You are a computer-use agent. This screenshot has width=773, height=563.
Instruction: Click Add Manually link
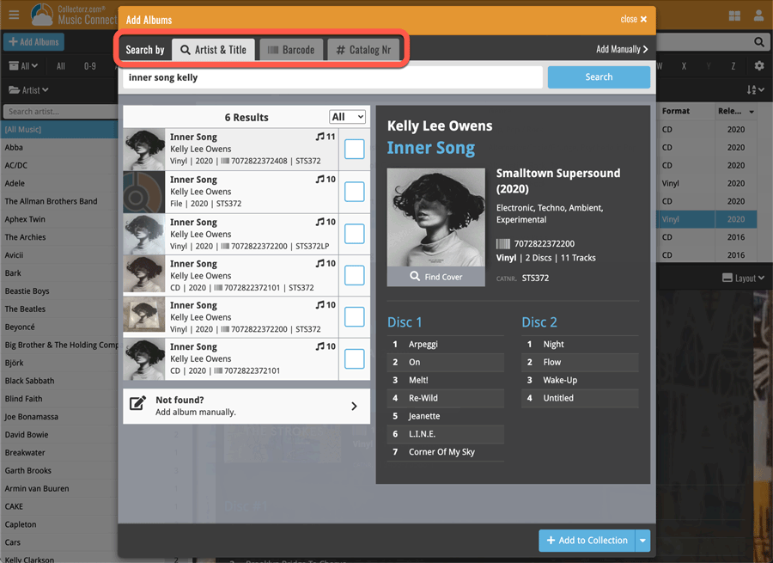(x=622, y=49)
